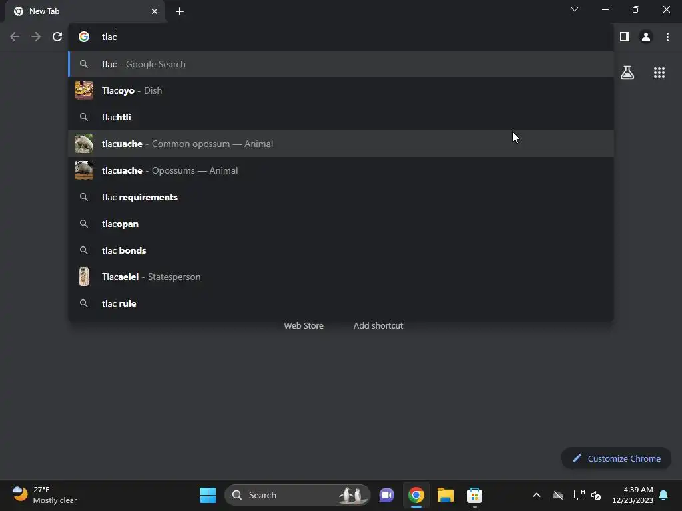Close the New Tab tab

point(155,11)
